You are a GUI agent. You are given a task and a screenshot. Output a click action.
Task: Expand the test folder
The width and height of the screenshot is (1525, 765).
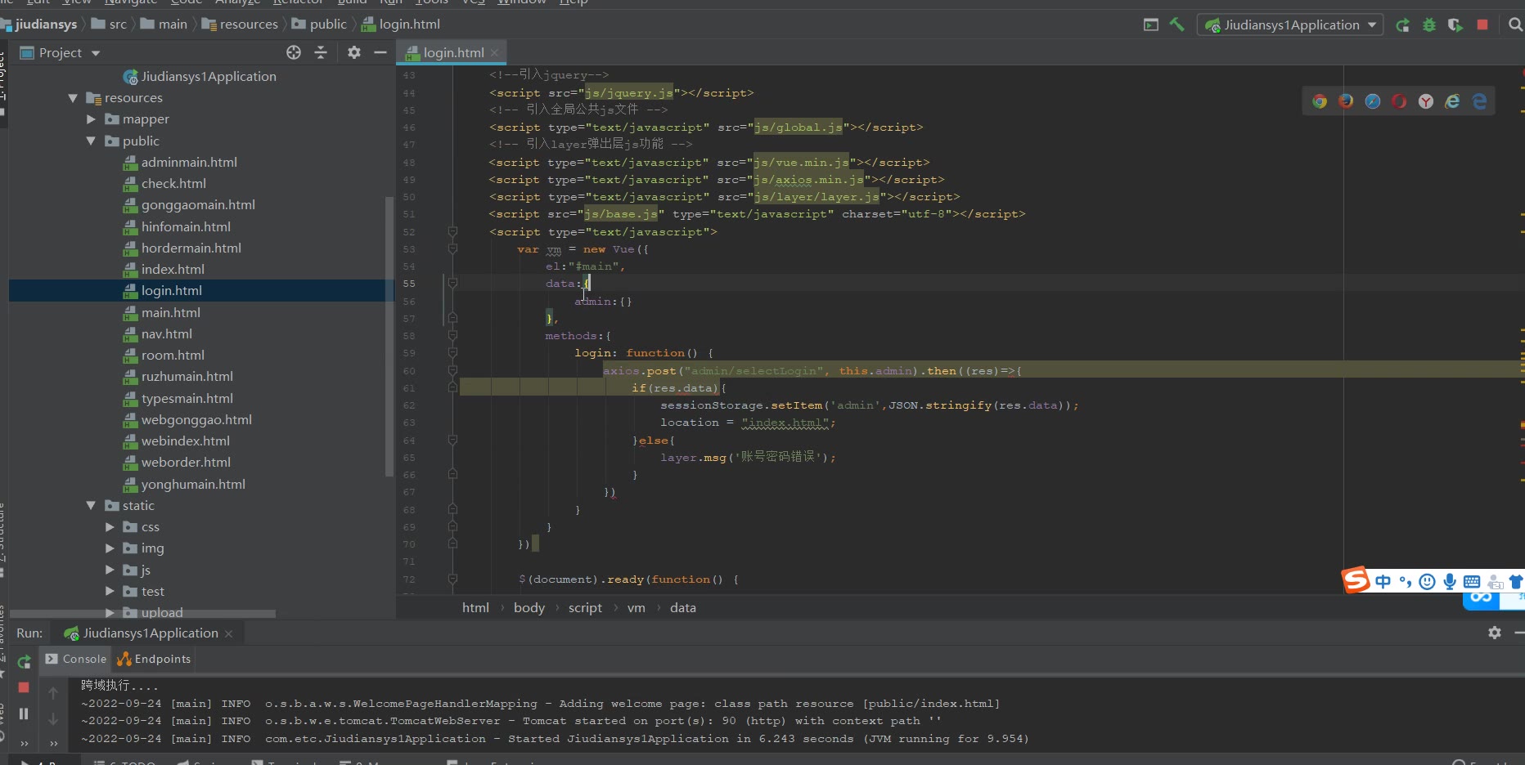[x=110, y=591]
